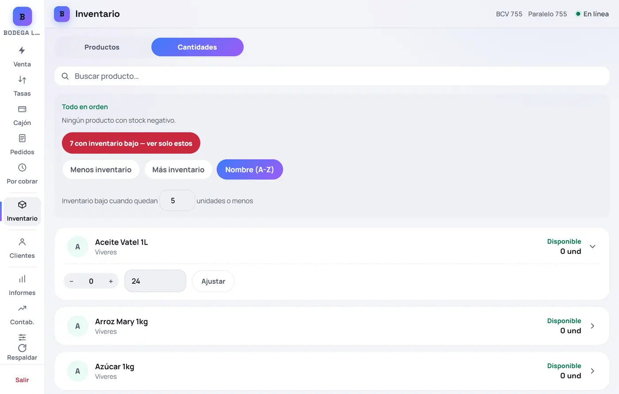The image size is (619, 394).
Task: Open Informes via the bar chart icon
Action: pos(22,279)
